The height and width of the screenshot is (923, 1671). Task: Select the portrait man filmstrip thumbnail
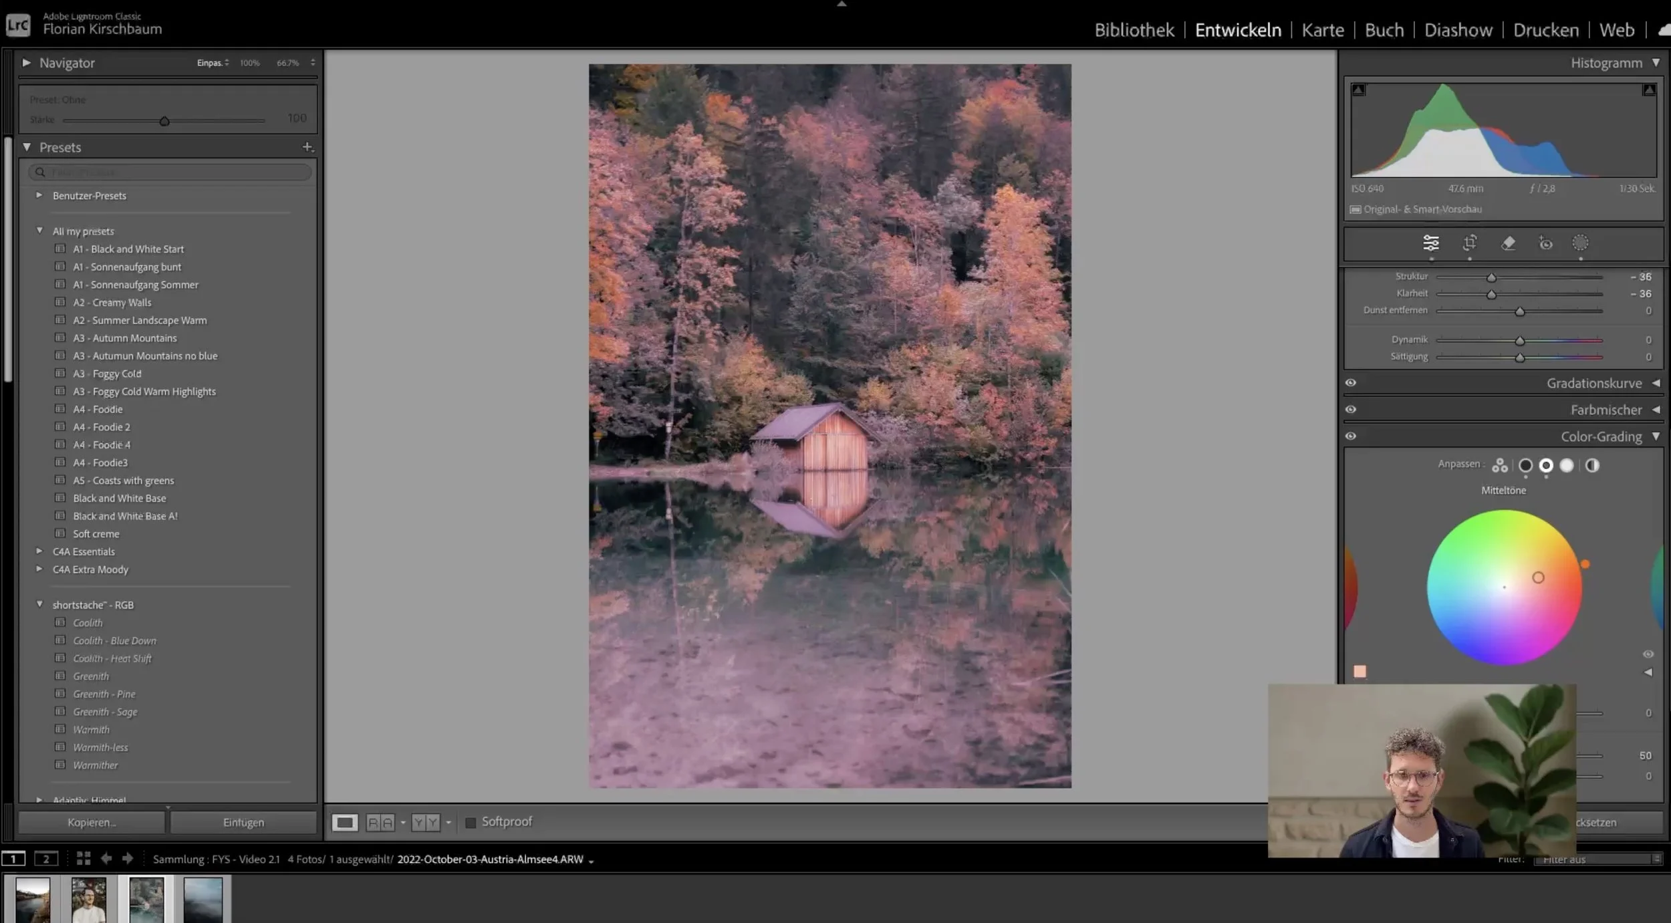click(89, 900)
